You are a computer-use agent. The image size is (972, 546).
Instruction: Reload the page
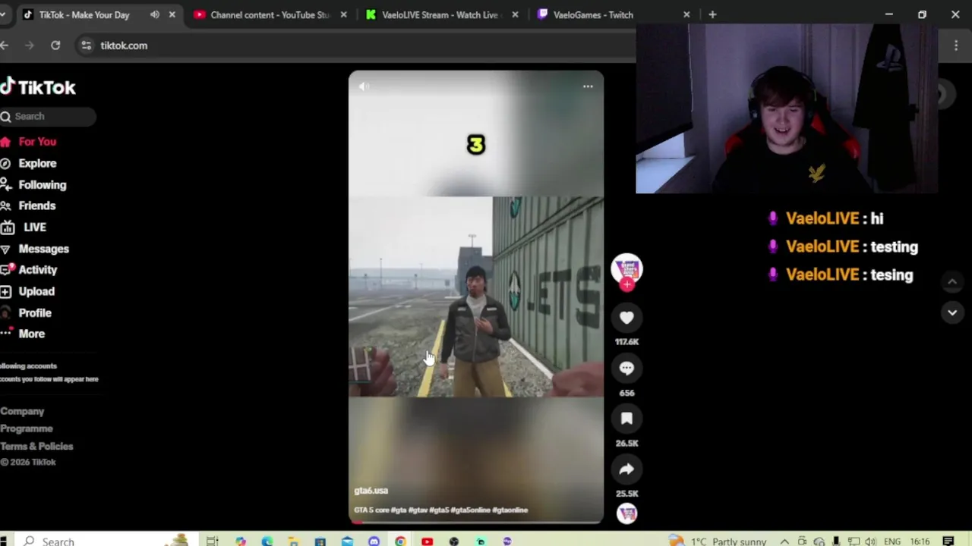55,45
